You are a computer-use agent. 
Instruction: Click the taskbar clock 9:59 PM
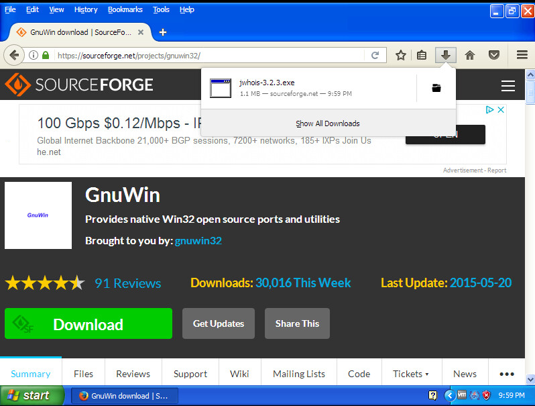[x=512, y=395]
